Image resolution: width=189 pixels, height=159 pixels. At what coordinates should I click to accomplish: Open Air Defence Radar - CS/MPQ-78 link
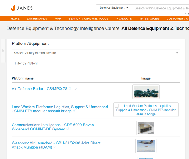pyautogui.click(x=40, y=89)
